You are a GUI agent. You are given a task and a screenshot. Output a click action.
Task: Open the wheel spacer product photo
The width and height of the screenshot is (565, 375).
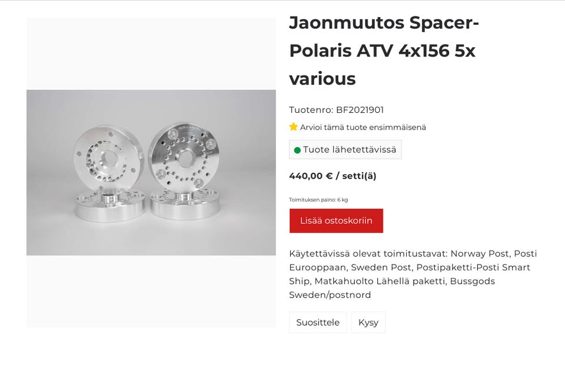[151, 172]
